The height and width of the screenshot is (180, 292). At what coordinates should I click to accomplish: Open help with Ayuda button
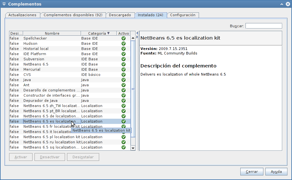[x=276, y=172]
